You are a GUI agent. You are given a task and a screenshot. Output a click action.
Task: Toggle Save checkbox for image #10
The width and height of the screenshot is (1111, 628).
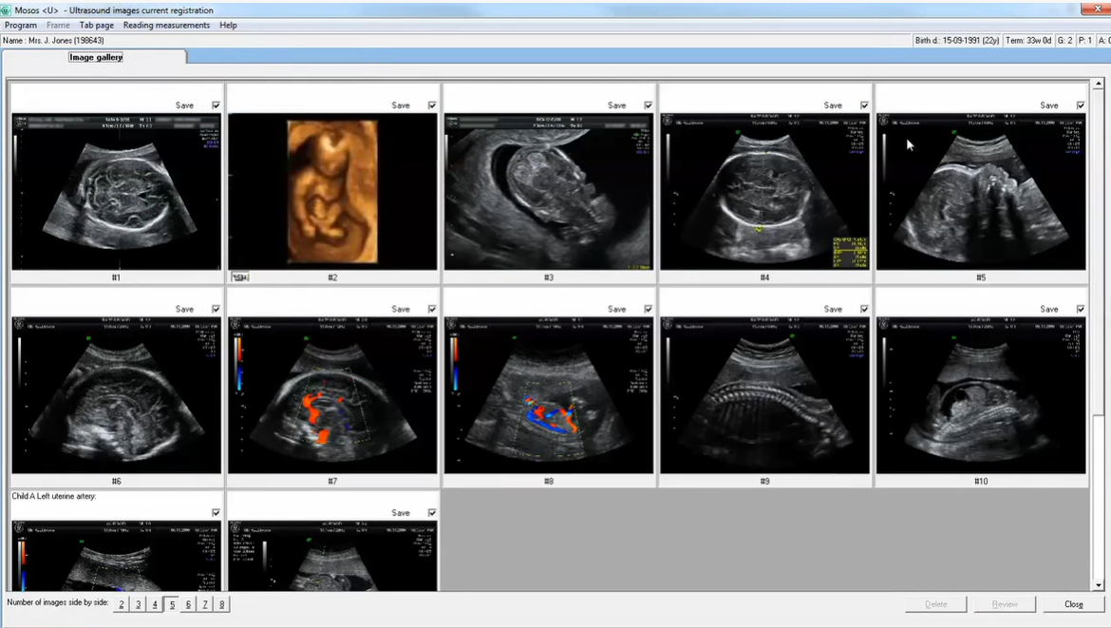[x=1081, y=309]
